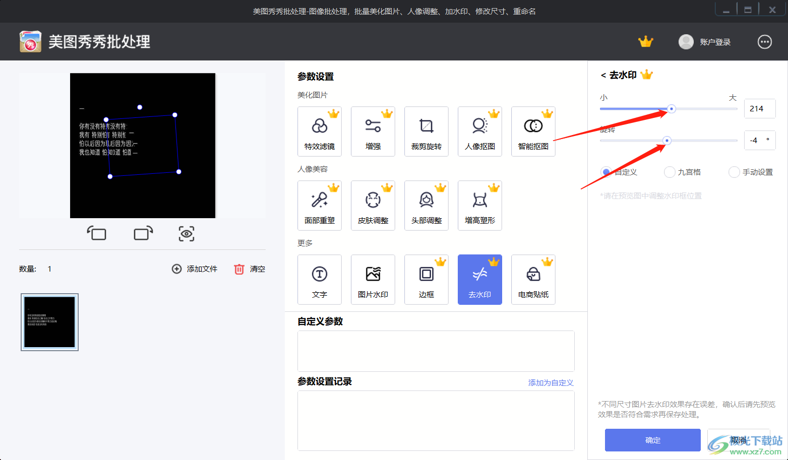The width and height of the screenshot is (788, 460).
Task: Select the 增强 enhance tool
Action: click(373, 132)
